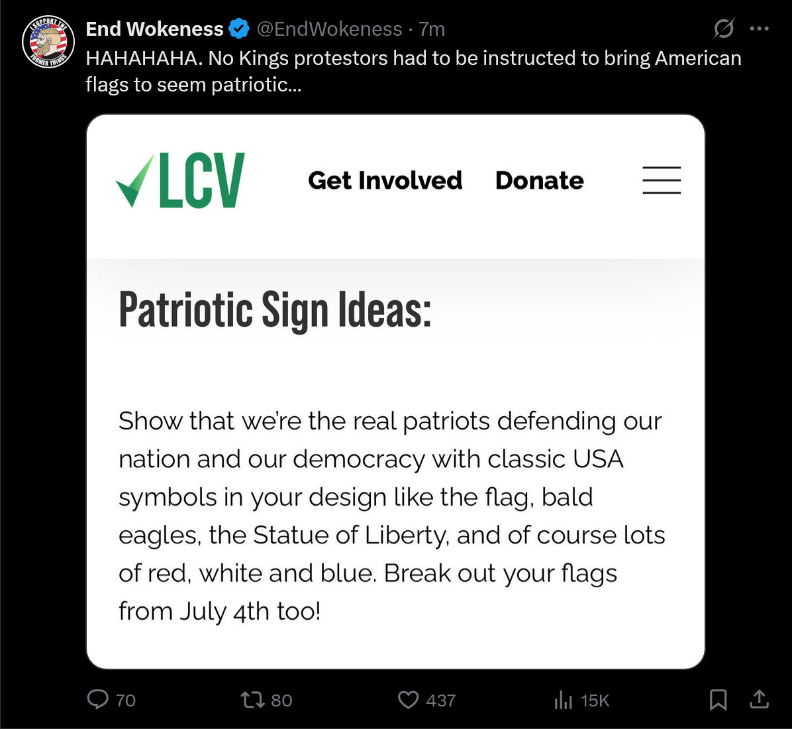Click the Patriotic Sign Ideas heading

point(275,310)
